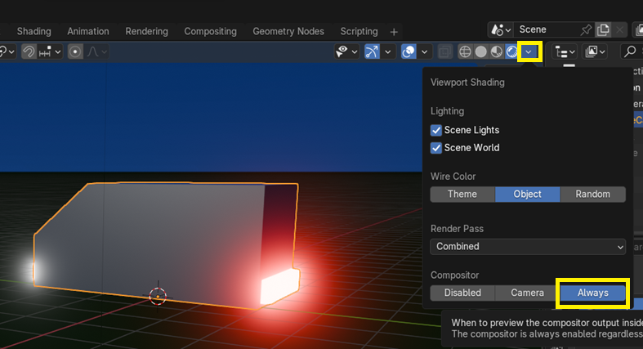Open the object visibility and selectability dropdown
Screen dimensions: 643x349
coord(346,51)
